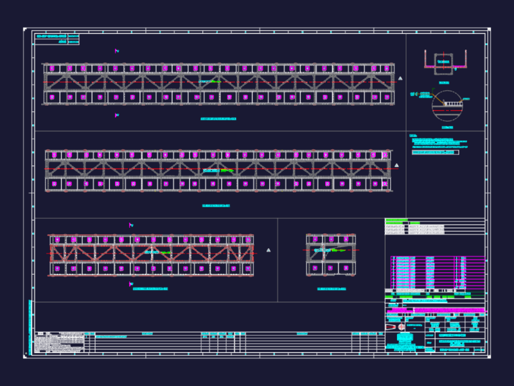The width and height of the screenshot is (514, 386).
Task: Click the boxed note below the notes paragraph
Action: (436, 152)
